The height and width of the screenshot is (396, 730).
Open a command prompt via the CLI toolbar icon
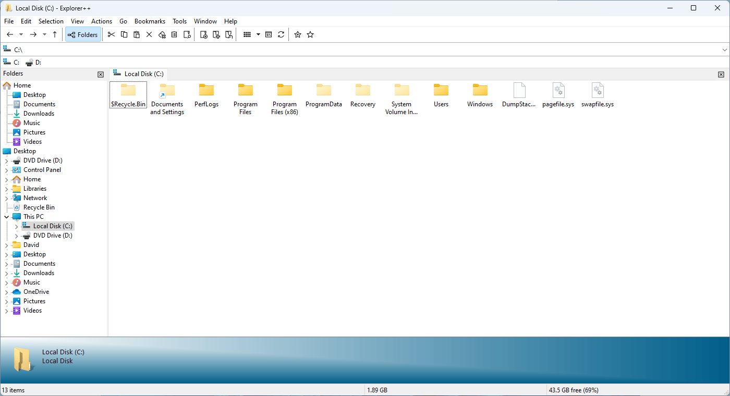coord(268,34)
